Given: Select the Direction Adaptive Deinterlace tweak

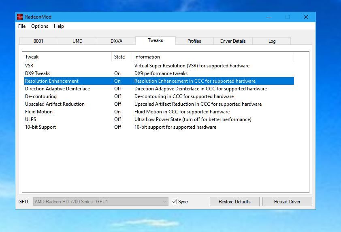Looking at the screenshot, I should tap(159, 89).
